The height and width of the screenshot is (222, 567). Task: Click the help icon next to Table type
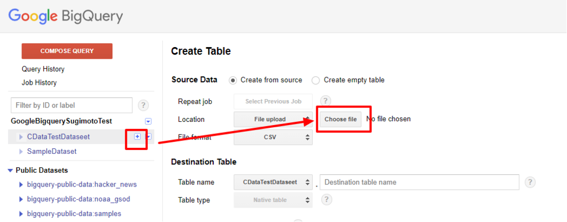(x=327, y=200)
